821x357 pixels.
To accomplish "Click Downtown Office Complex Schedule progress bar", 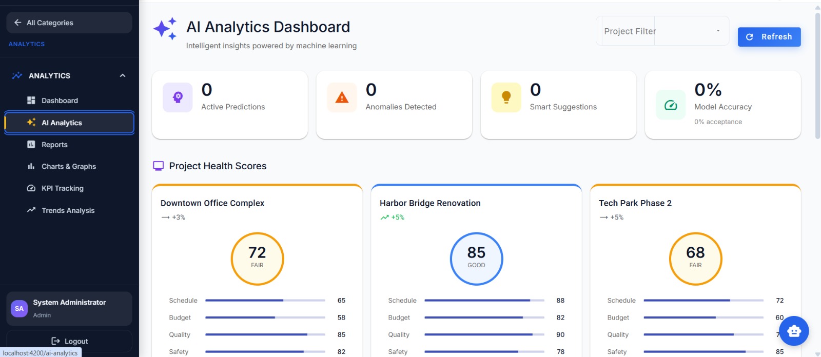I will (265, 300).
